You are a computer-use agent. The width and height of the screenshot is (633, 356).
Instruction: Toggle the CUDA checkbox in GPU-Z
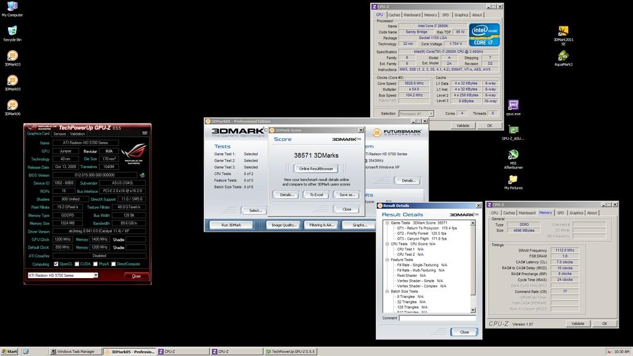(x=77, y=264)
